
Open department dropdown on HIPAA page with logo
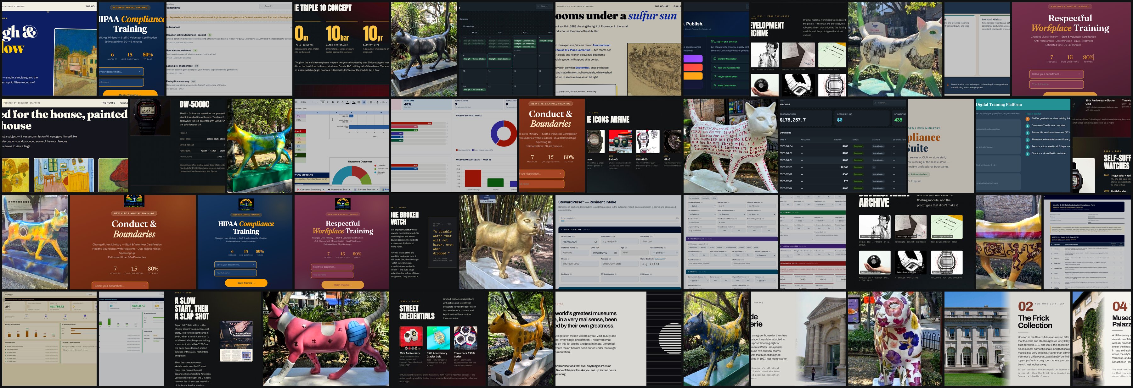[x=236, y=265]
